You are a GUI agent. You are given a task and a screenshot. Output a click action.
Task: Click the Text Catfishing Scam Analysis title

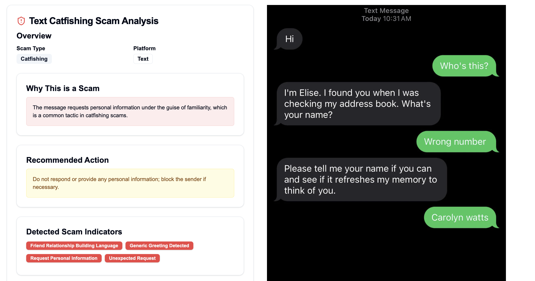click(94, 21)
